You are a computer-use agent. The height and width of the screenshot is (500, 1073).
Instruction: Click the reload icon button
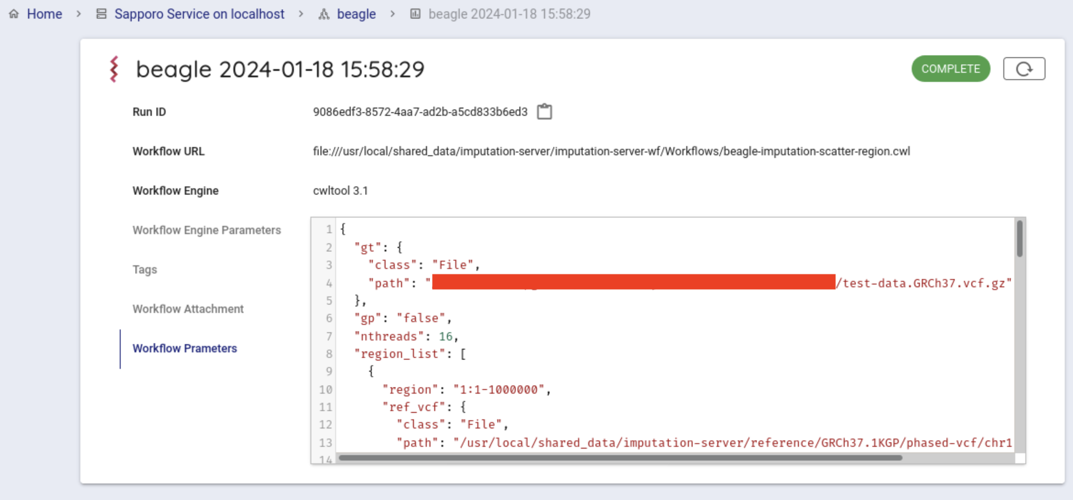[1024, 69]
